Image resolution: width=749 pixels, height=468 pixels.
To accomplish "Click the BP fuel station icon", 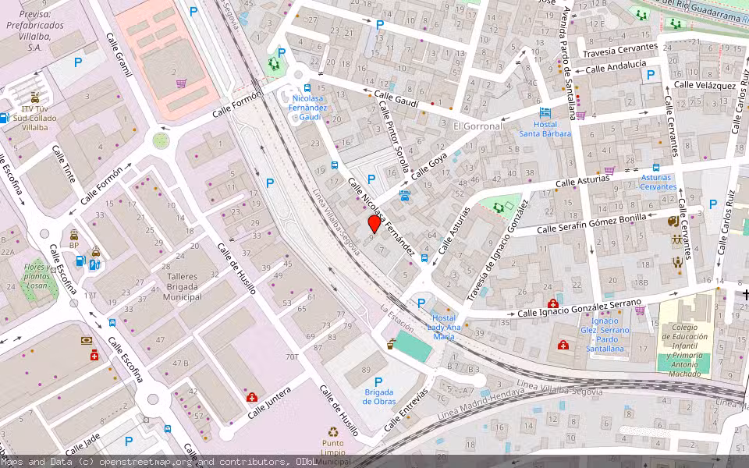I will tap(80, 261).
